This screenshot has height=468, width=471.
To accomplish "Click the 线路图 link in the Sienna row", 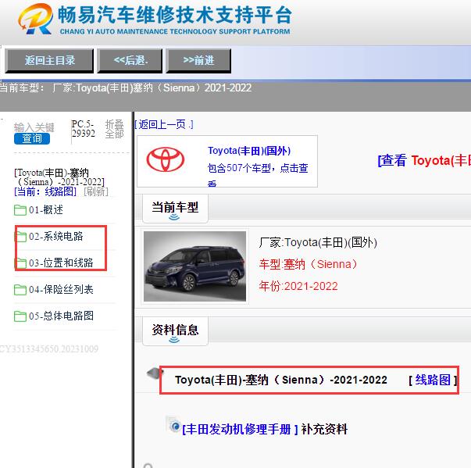I will [433, 380].
